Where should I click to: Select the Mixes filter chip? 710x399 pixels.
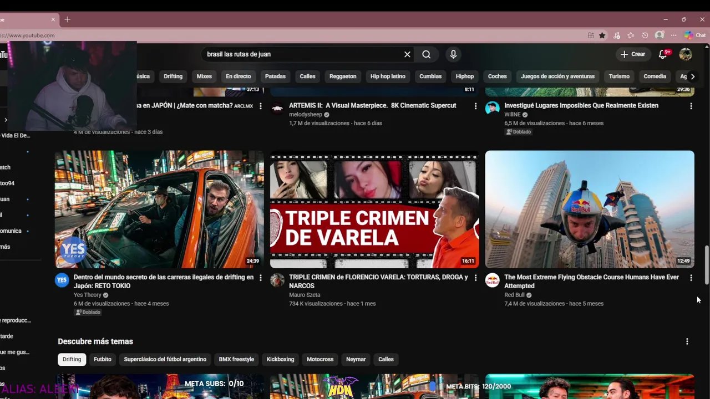pos(204,76)
